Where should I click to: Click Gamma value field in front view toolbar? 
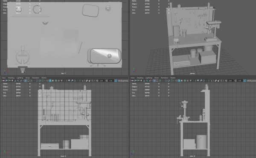coord(111,81)
